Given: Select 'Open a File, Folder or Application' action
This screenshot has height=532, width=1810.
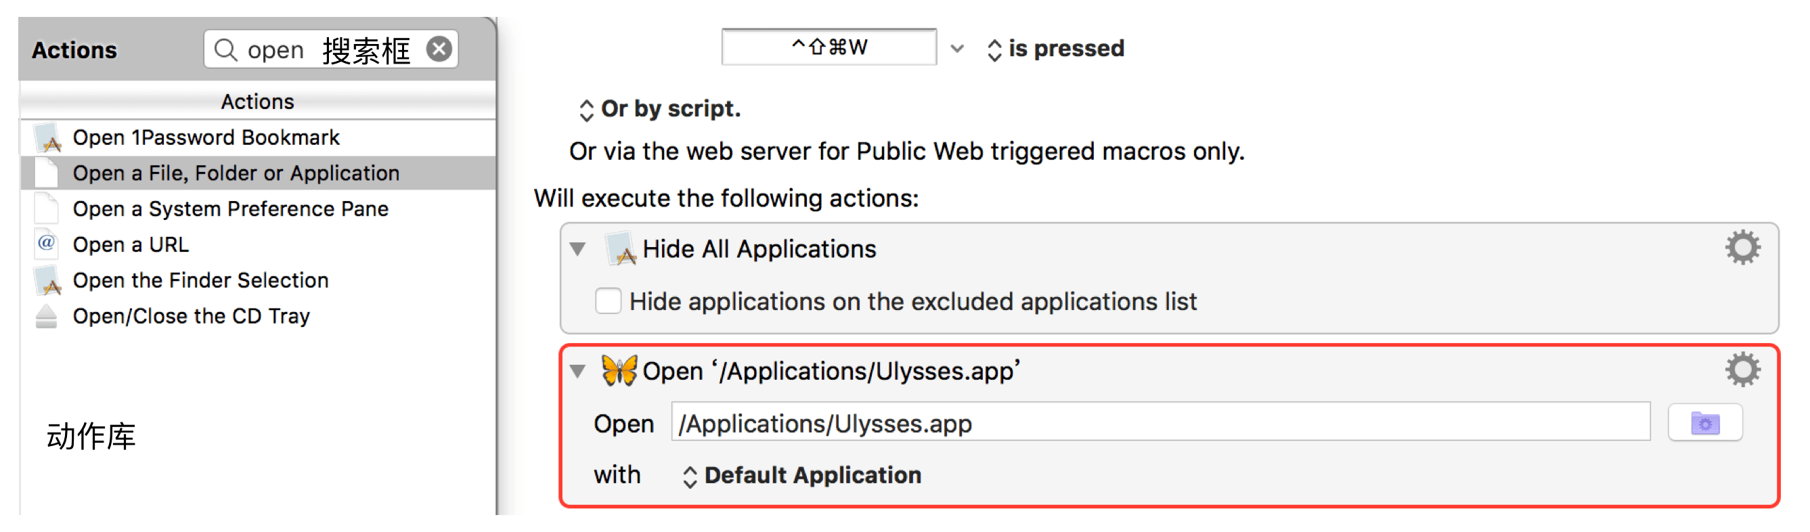Looking at the screenshot, I should point(236,173).
